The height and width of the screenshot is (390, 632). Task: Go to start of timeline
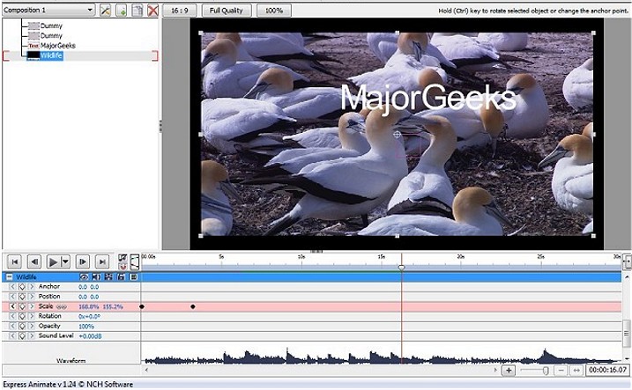(14, 262)
